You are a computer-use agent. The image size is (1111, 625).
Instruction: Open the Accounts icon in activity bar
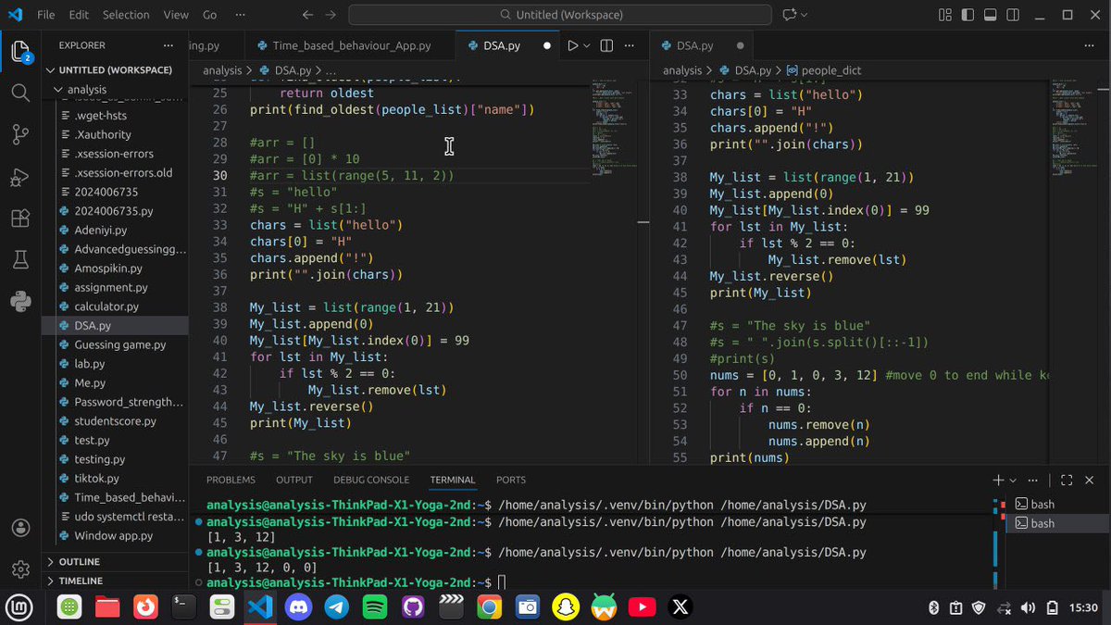(20, 528)
